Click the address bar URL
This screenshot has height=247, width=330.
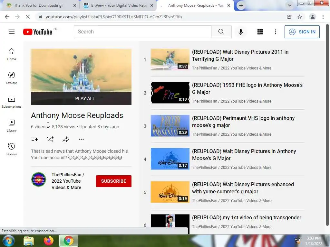pyautogui.click(x=114, y=17)
